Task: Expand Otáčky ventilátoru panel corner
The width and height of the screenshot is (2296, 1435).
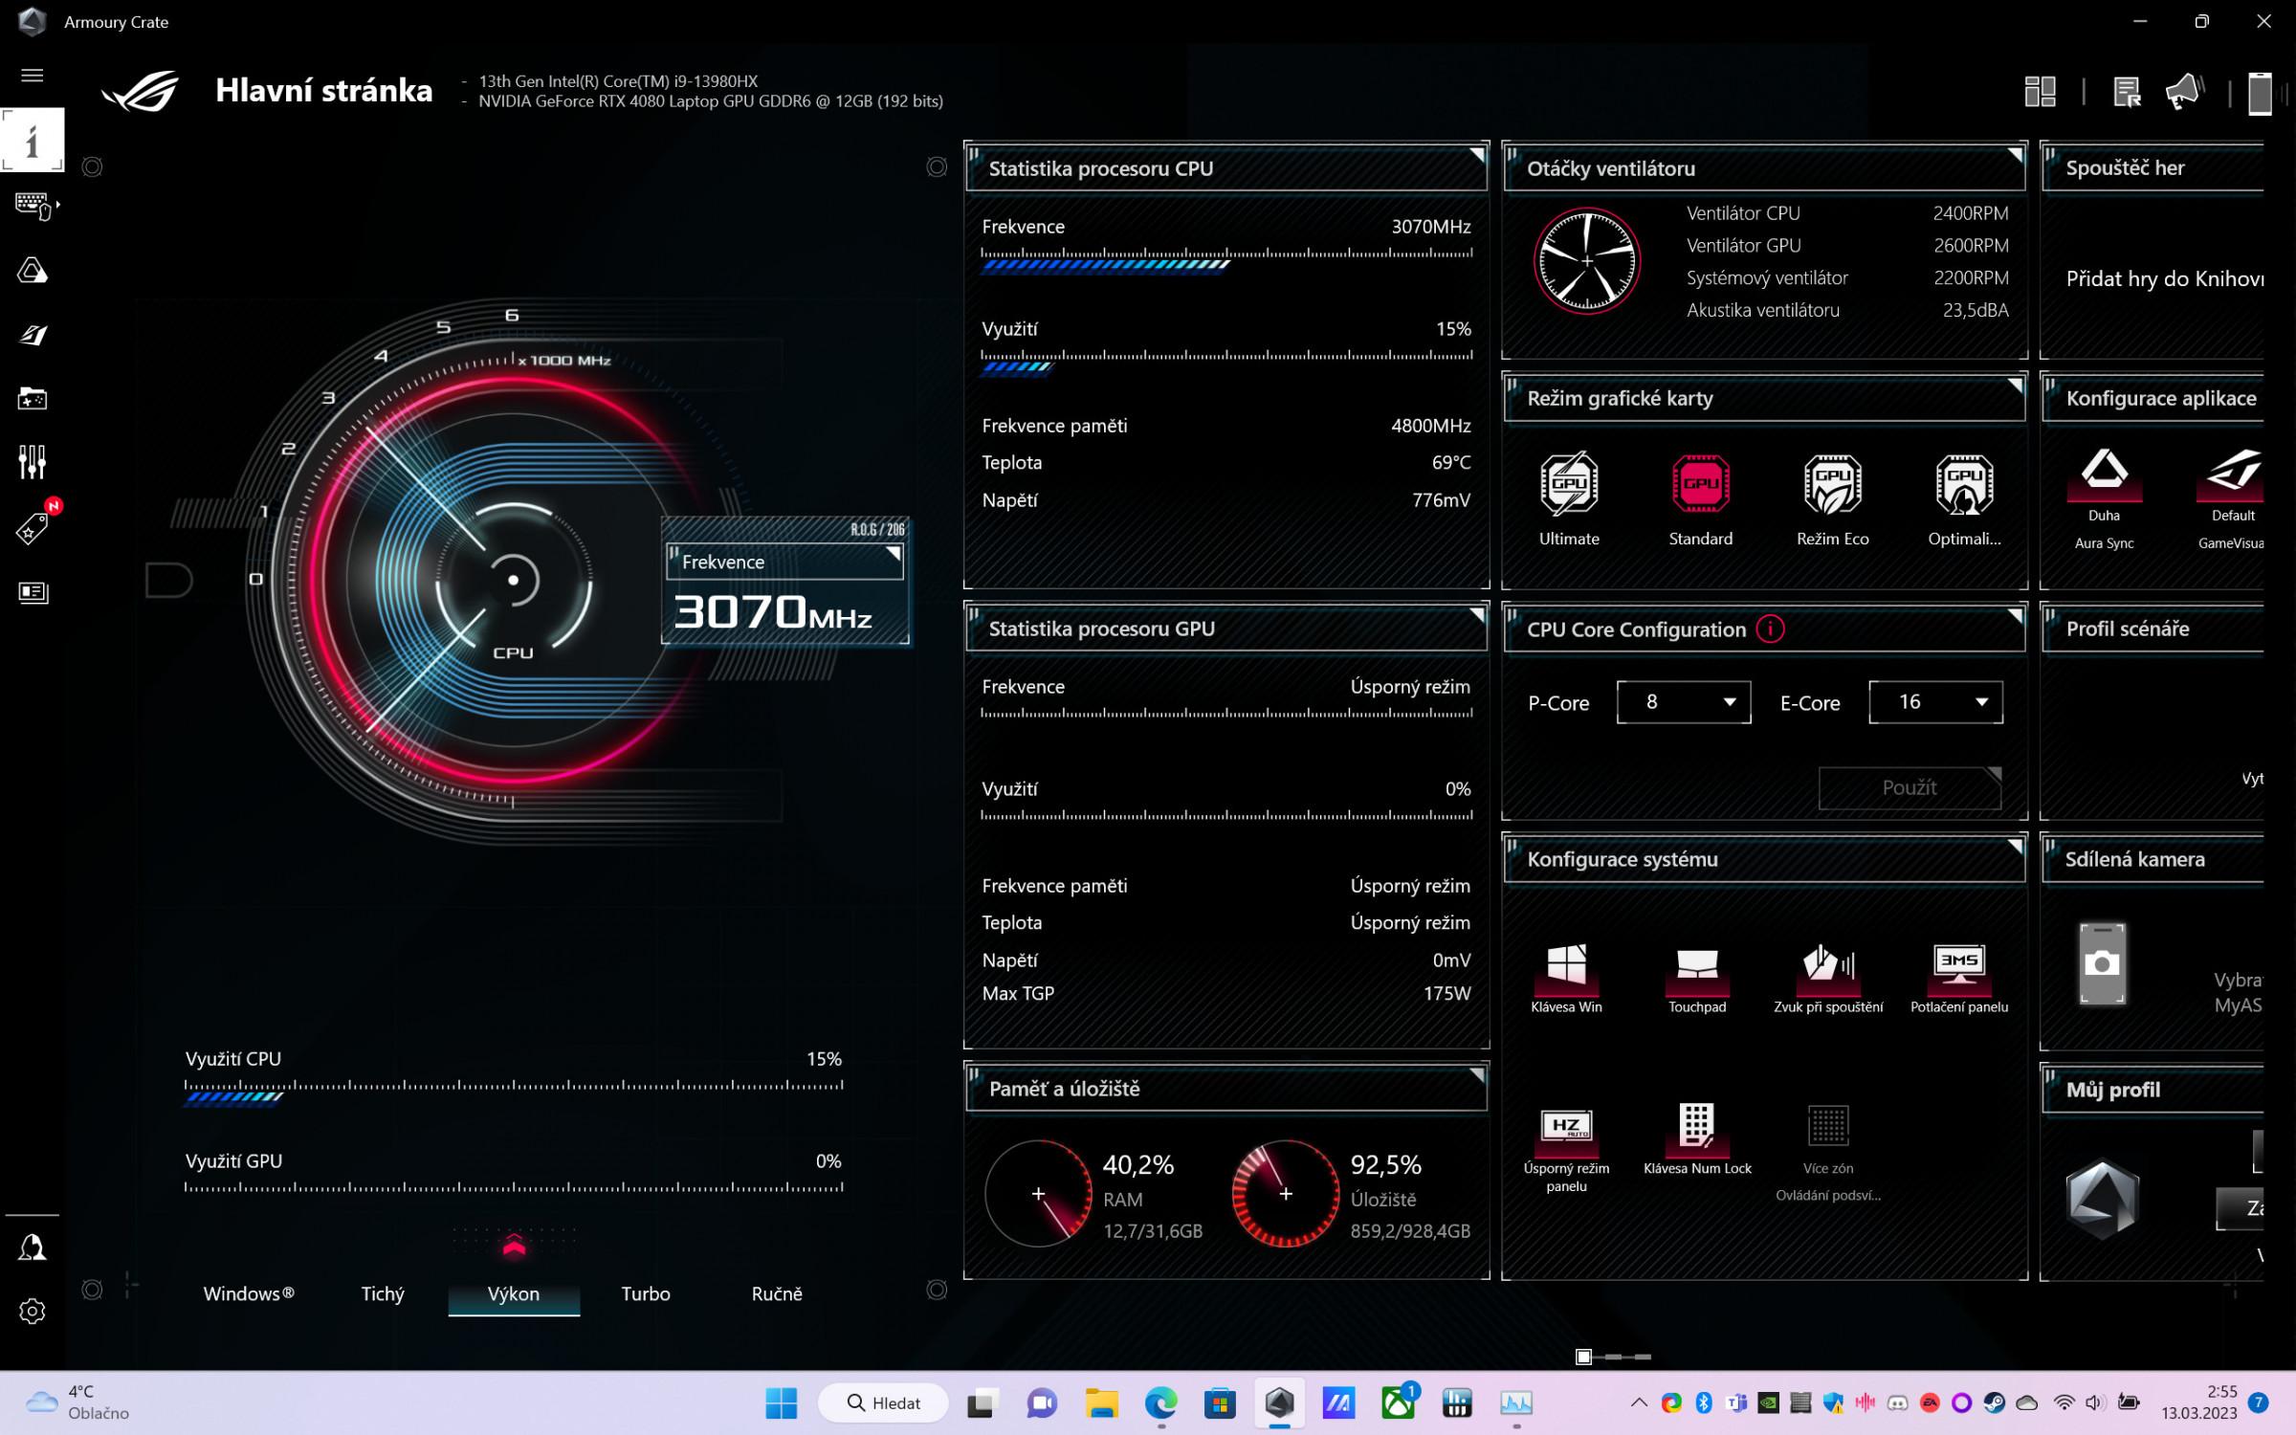Action: click(x=2015, y=154)
